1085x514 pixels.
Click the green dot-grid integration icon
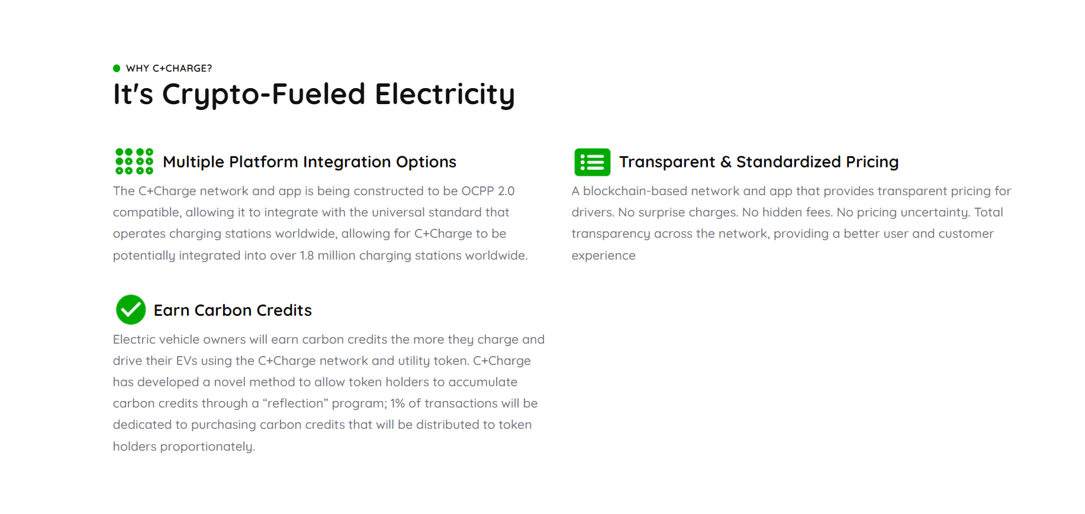point(134,161)
